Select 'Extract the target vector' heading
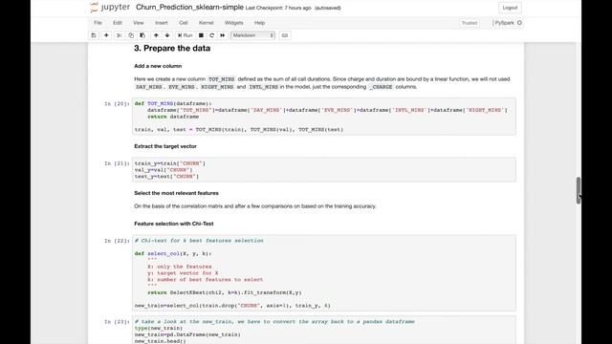The width and height of the screenshot is (612, 344). coord(165,146)
